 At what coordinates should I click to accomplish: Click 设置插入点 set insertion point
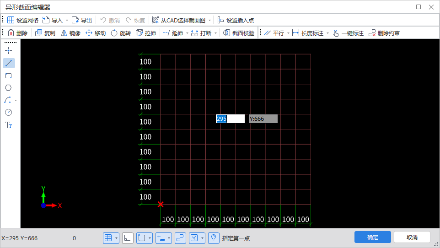click(x=236, y=20)
